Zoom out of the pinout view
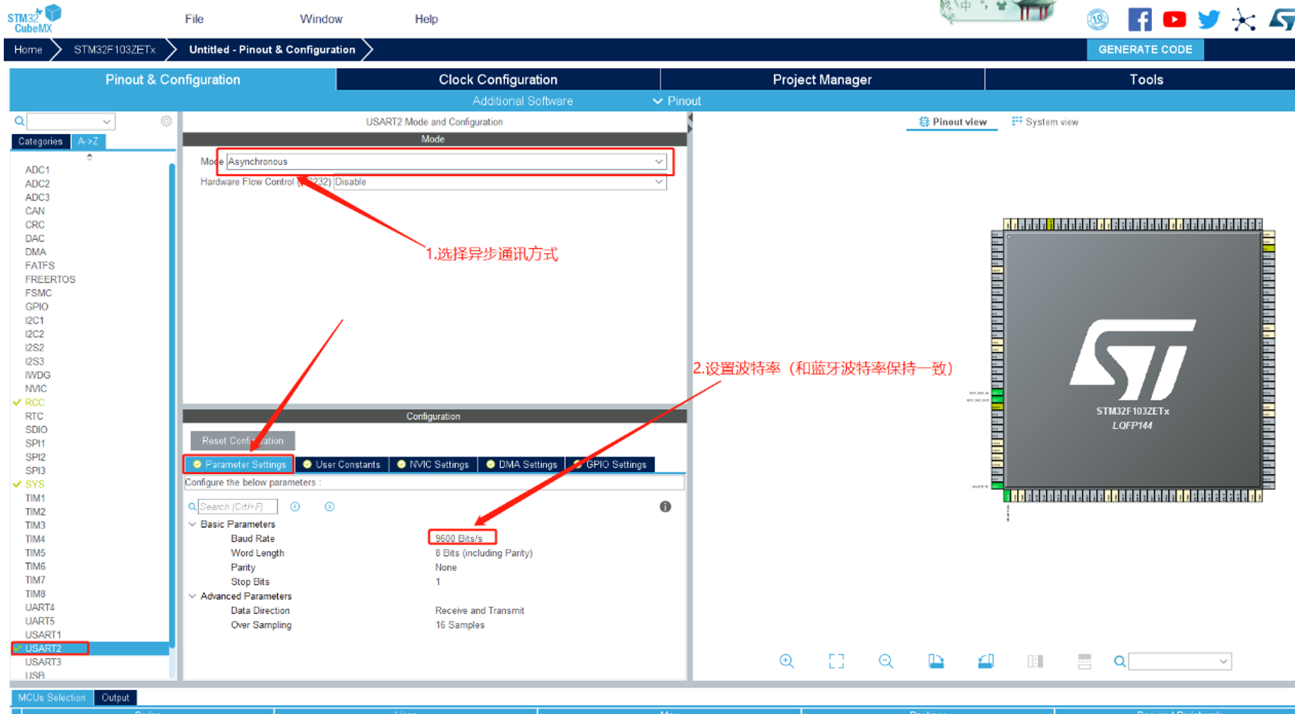Image resolution: width=1295 pixels, height=714 pixels. coord(886,661)
